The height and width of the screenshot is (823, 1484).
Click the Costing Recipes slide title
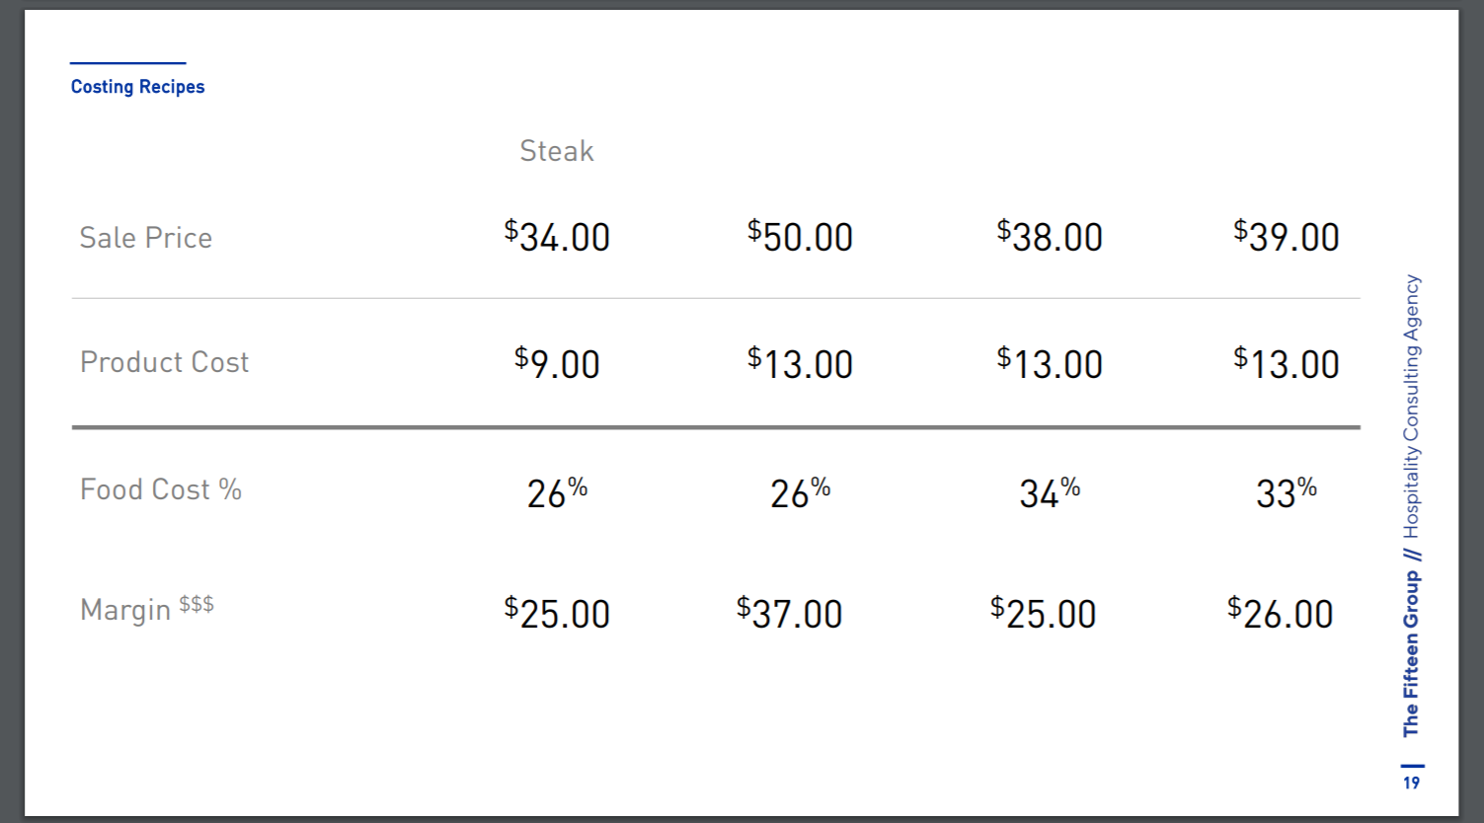click(137, 87)
